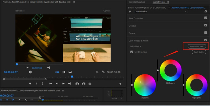Click the Apply Match button
210x106 pixels.
pos(199,52)
